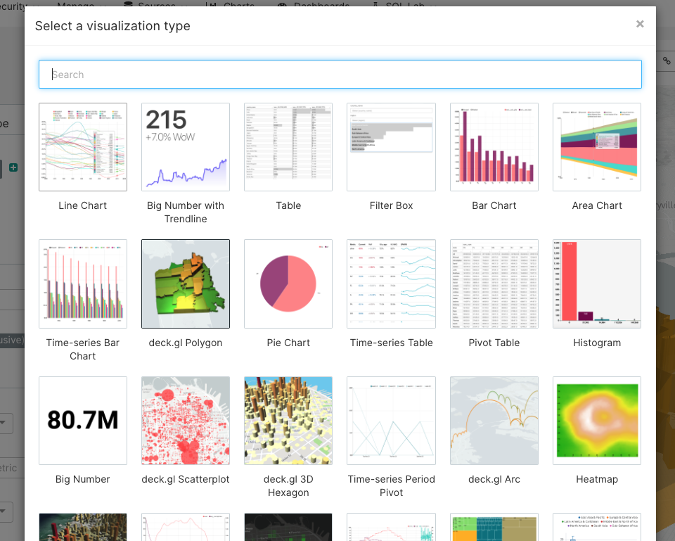Viewport: 675px width, 541px height.
Task: Choose the deck.gl Arc thumbnail
Action: (494, 421)
